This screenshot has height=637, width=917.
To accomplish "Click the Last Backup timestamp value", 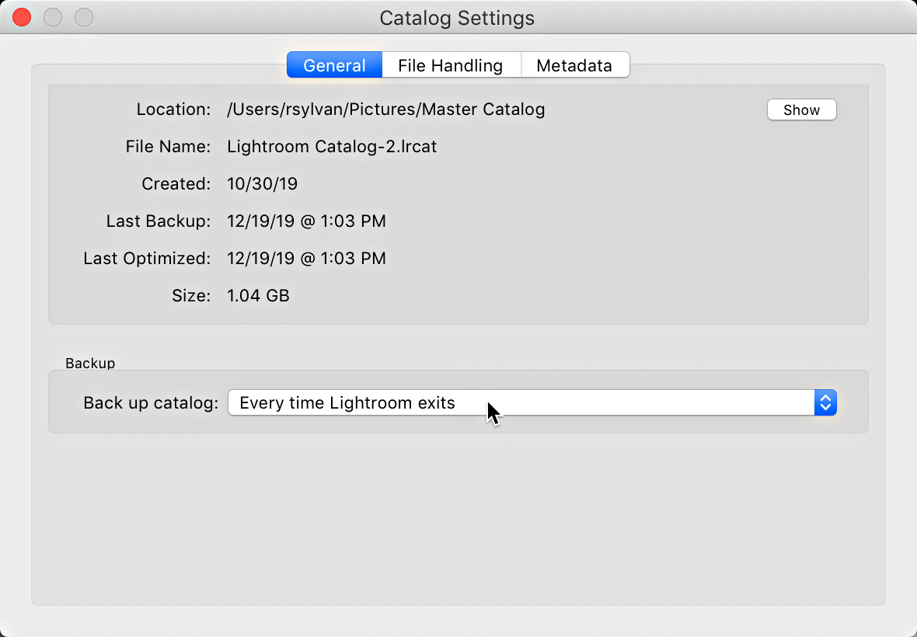I will pyautogui.click(x=306, y=221).
